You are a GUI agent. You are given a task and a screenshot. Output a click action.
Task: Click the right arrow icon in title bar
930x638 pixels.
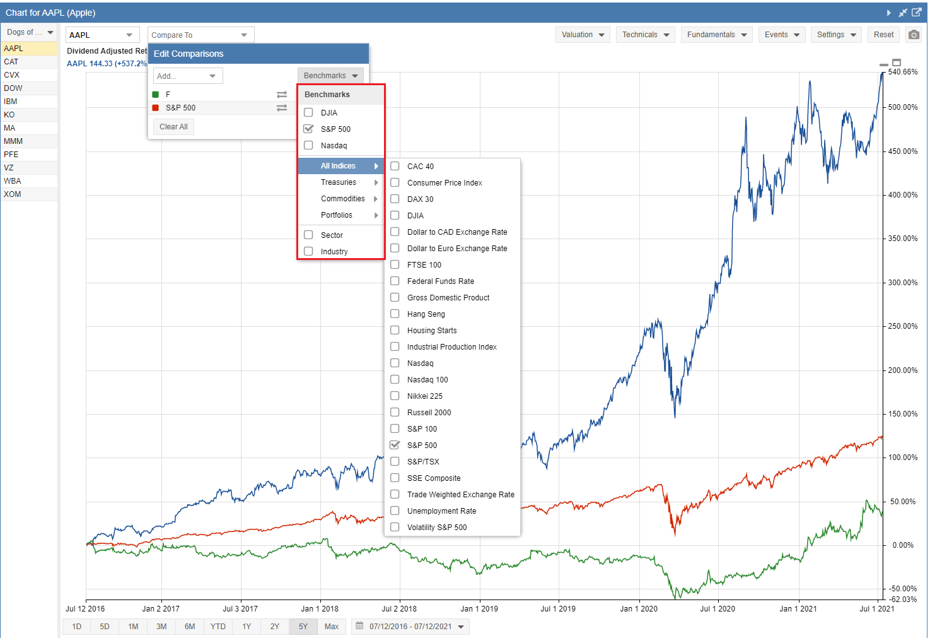click(x=889, y=13)
